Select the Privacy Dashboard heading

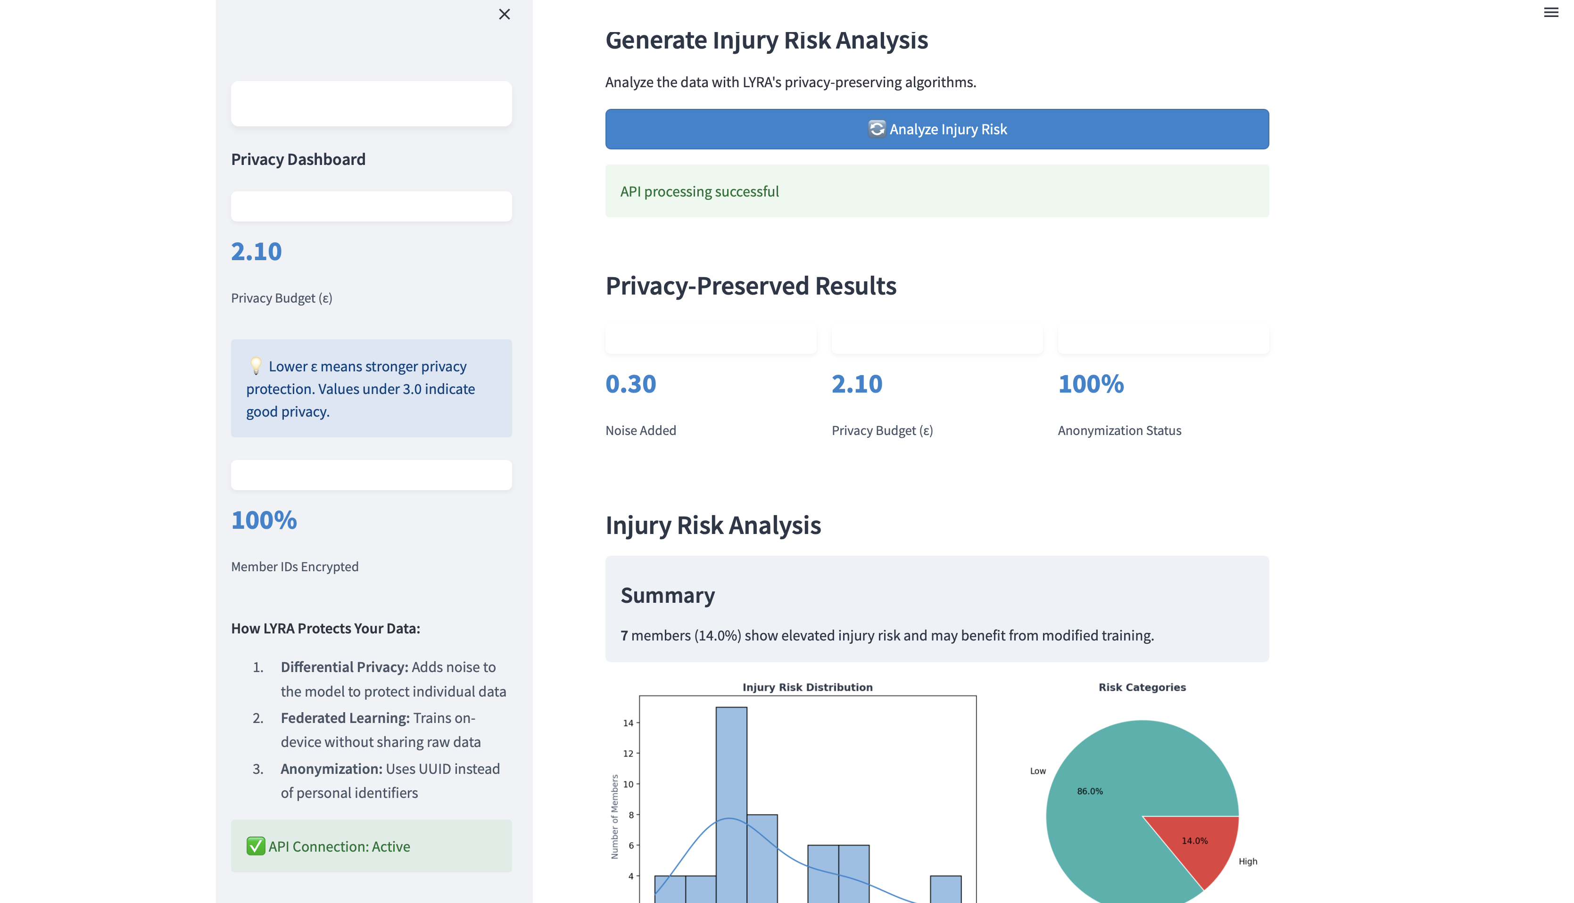(298, 159)
